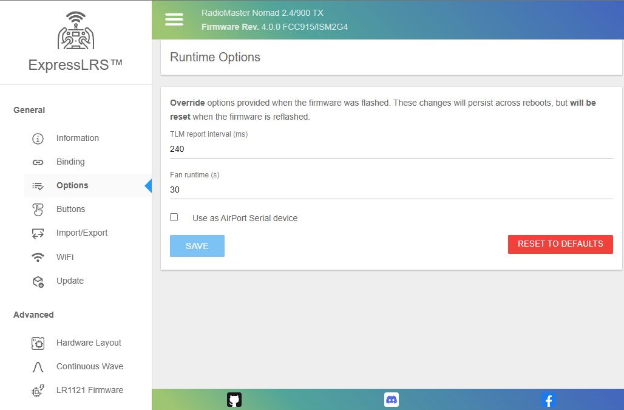Click the WiFi signal icon
The image size is (624, 410).
click(x=38, y=258)
